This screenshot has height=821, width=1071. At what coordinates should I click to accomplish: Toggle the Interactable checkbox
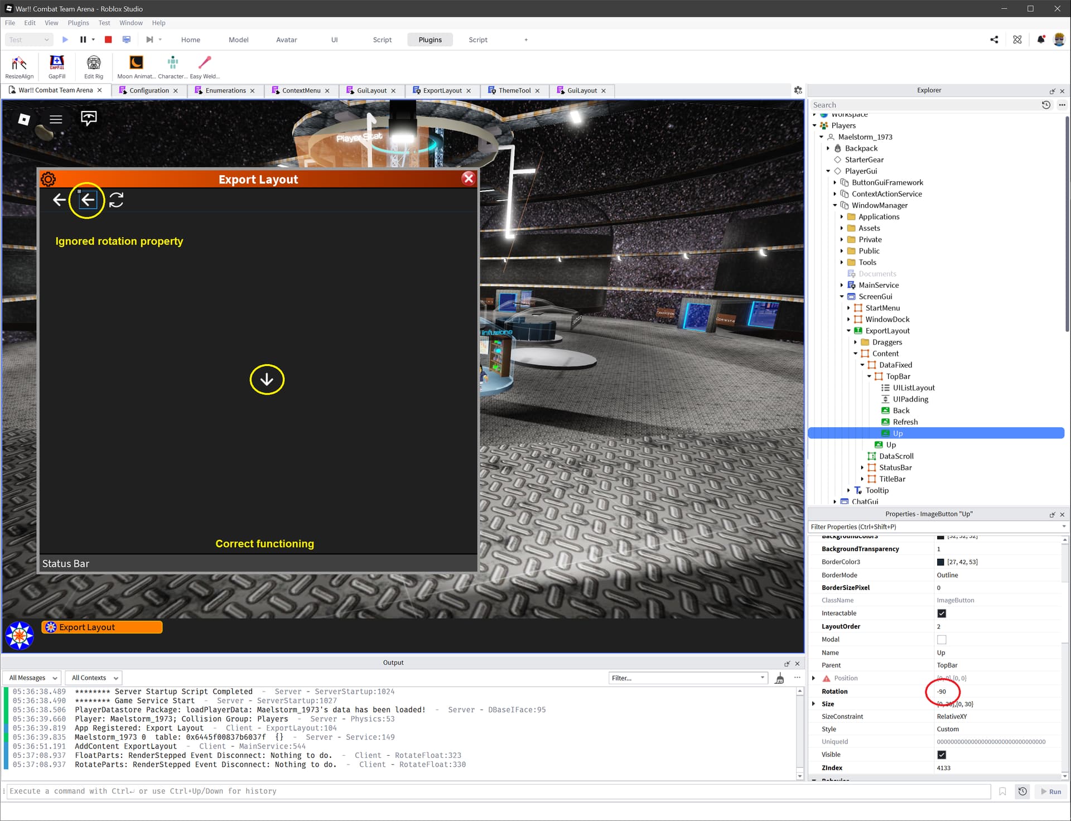click(942, 614)
